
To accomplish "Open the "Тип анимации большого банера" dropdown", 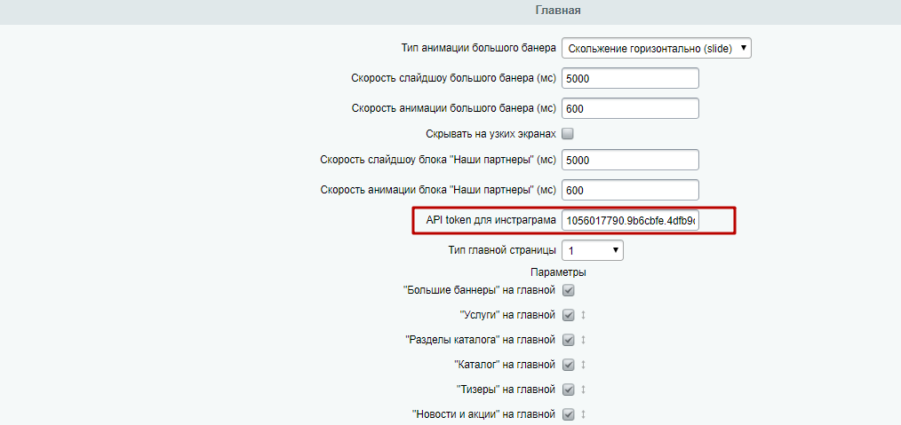I will point(656,49).
